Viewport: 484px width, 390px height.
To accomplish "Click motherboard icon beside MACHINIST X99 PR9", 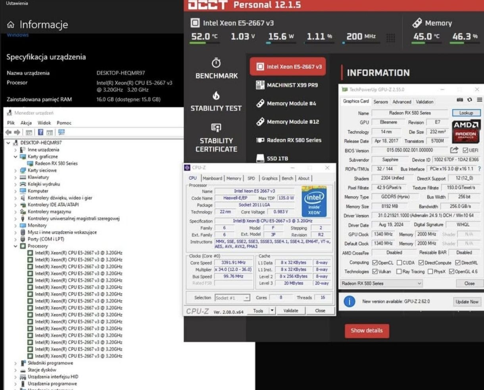I will [x=260, y=85].
